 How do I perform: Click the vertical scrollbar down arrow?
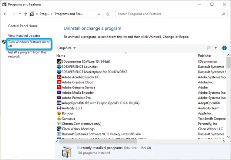[x=228, y=137]
